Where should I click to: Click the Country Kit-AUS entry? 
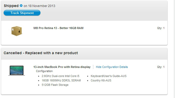point(101,80)
